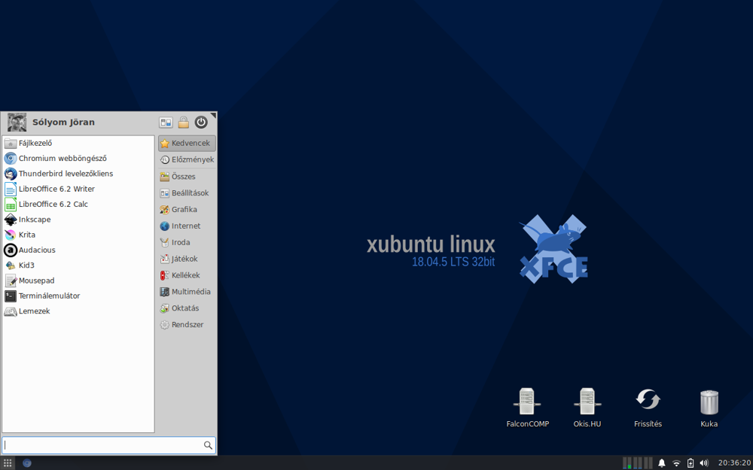Image resolution: width=753 pixels, height=470 pixels.
Task: Click the Frissítés desktop icon
Action: pyautogui.click(x=648, y=407)
